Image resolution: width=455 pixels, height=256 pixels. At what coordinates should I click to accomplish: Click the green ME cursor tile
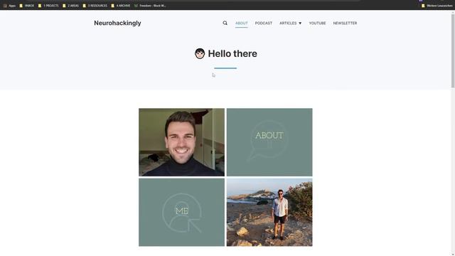[182, 212]
